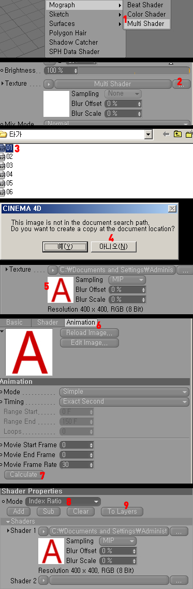Select Color Shader in the submenu
The height and width of the screenshot is (589, 193).
(x=146, y=14)
